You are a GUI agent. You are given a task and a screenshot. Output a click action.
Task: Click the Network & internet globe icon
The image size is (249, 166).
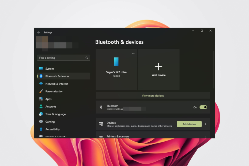coord(41,84)
